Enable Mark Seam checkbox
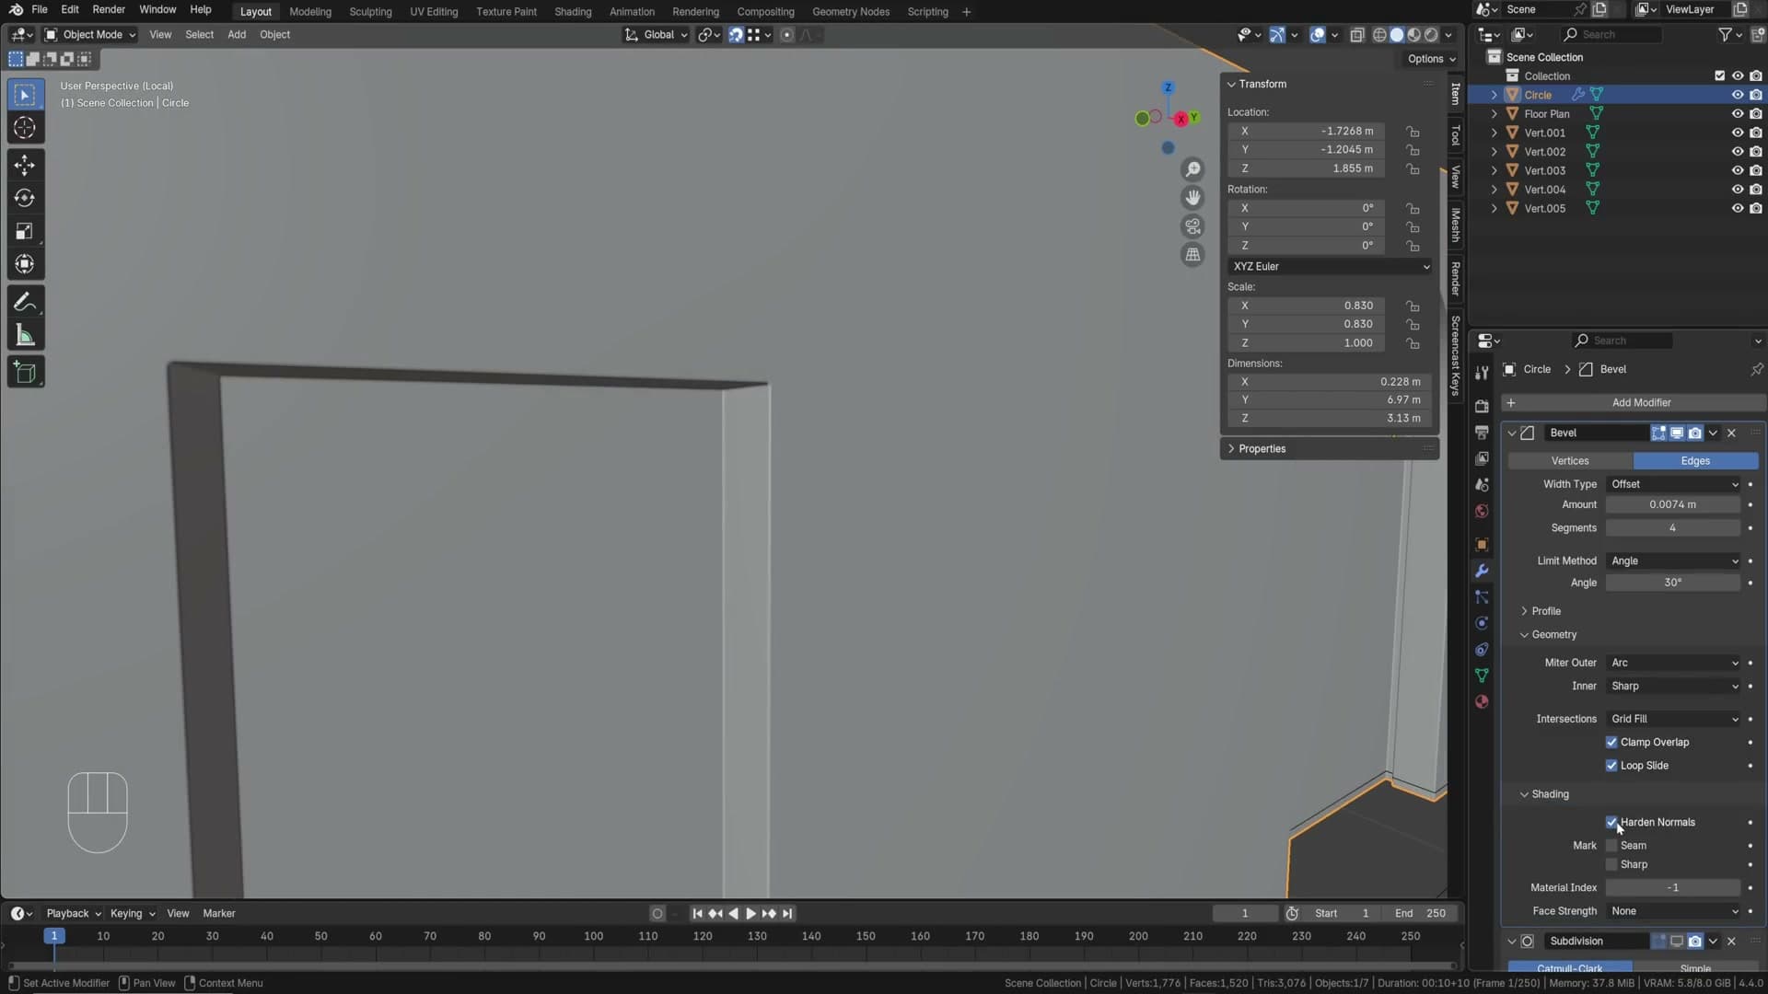 pyautogui.click(x=1611, y=846)
